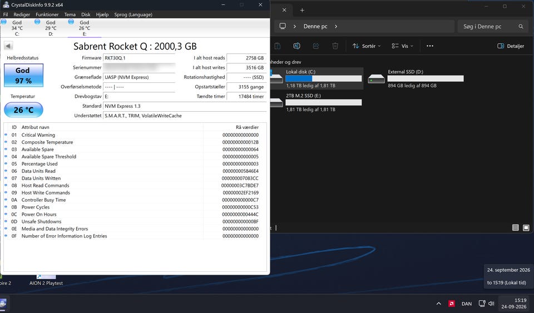Viewport: 534px width, 313px height.
Task: Select the Composite Temperature attribute row
Action: click(132, 142)
